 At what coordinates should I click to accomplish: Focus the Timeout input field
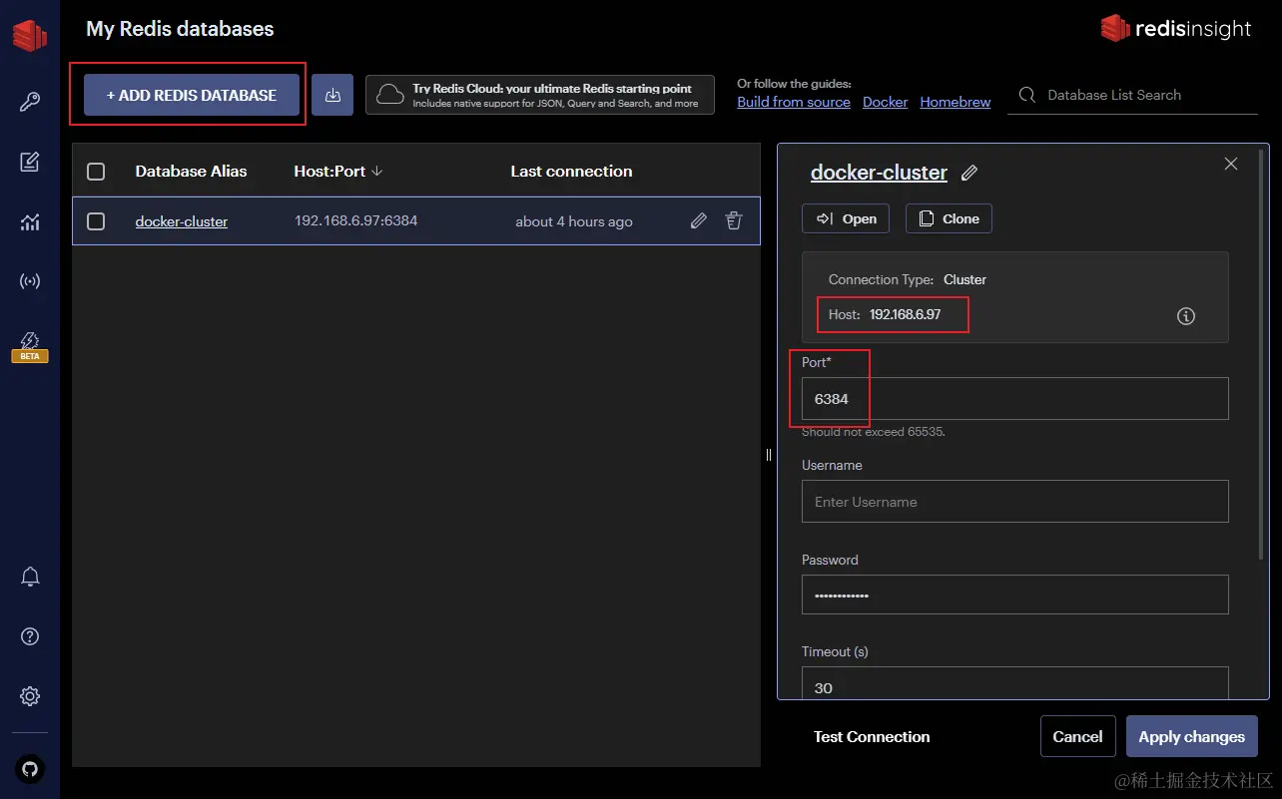pos(1014,684)
